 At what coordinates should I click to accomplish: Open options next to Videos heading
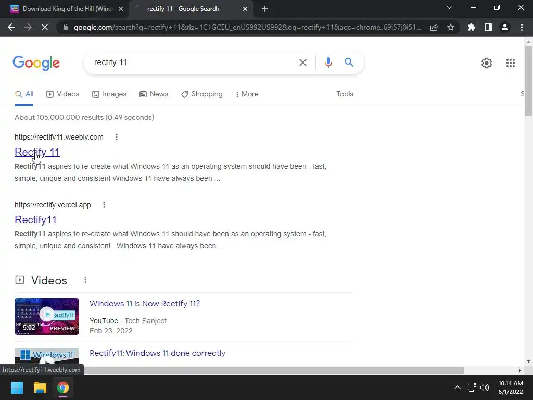coord(85,280)
